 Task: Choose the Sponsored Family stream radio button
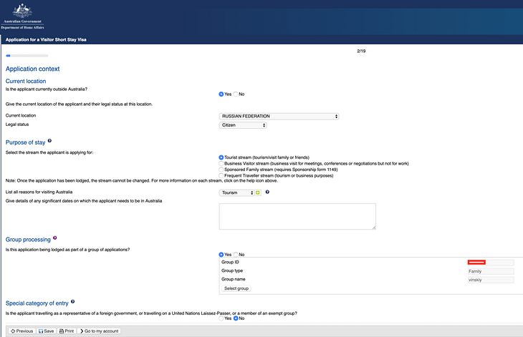point(221,170)
